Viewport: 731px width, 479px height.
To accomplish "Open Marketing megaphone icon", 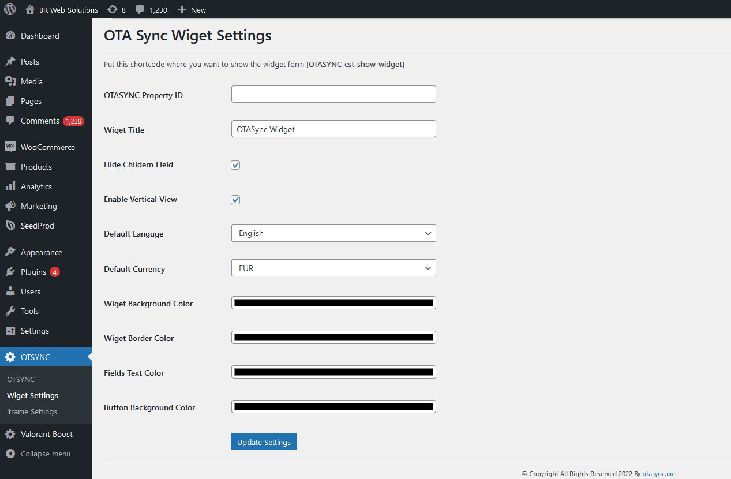I will tap(10, 206).
